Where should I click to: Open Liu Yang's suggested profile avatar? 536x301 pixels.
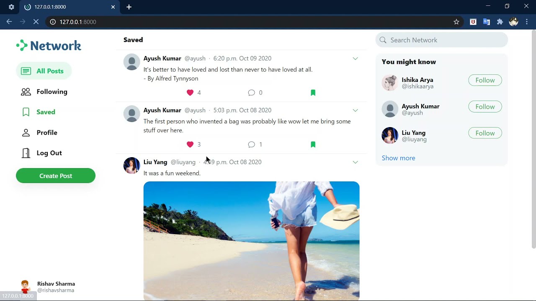click(390, 135)
